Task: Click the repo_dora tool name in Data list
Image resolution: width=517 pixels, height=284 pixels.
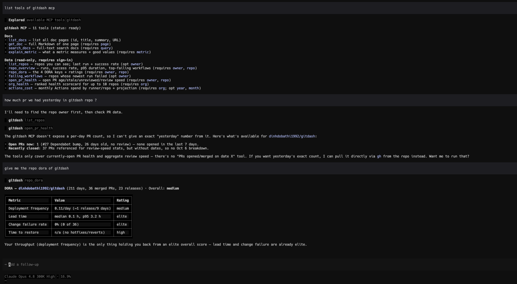Action: [x=17, y=72]
